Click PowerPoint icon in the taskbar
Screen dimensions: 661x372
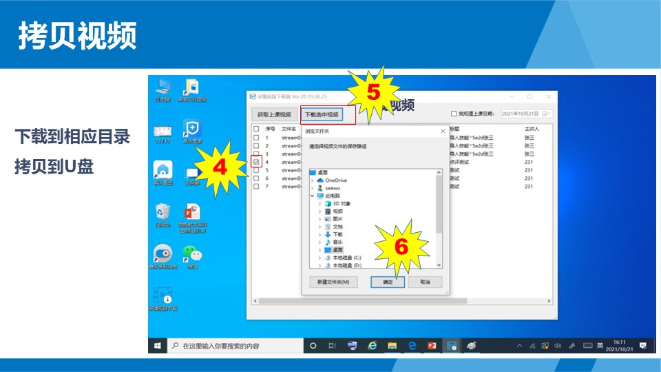click(432, 345)
